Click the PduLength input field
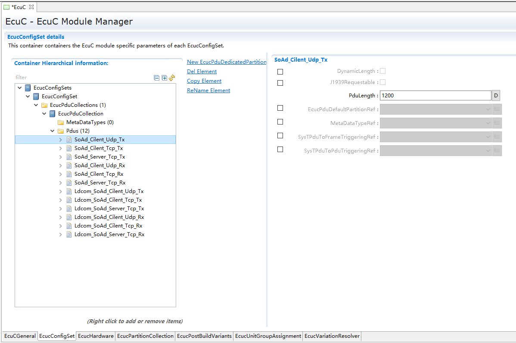 coord(435,96)
